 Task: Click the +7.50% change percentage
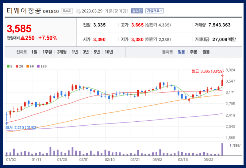tap(48, 38)
